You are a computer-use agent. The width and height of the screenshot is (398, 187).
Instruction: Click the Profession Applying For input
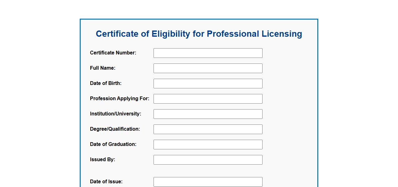click(x=208, y=99)
